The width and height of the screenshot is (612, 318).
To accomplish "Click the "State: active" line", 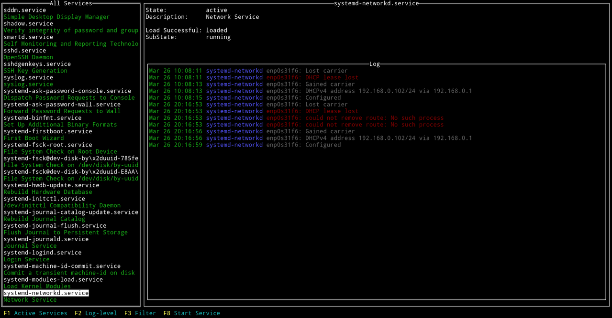I will tap(187, 10).
